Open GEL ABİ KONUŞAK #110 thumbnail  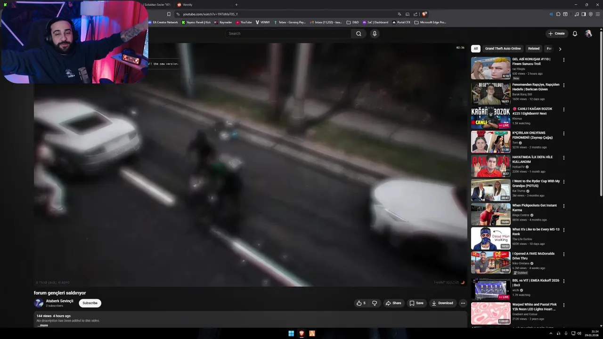coord(490,68)
